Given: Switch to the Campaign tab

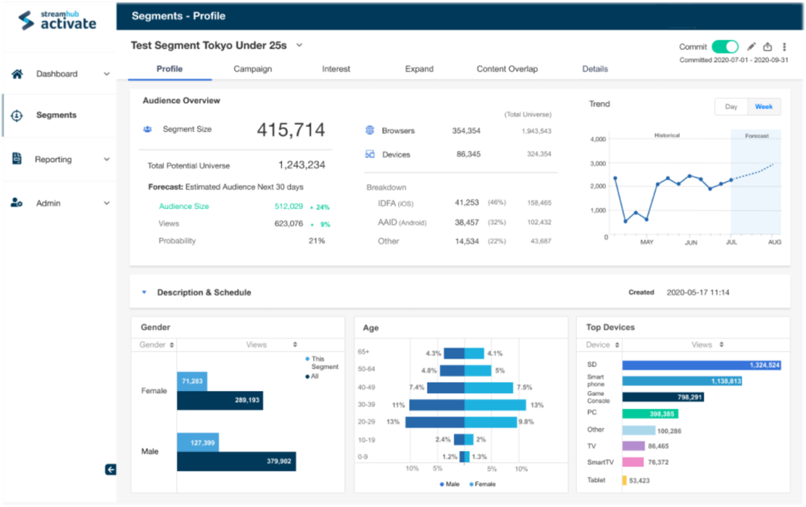Looking at the screenshot, I should [x=253, y=69].
